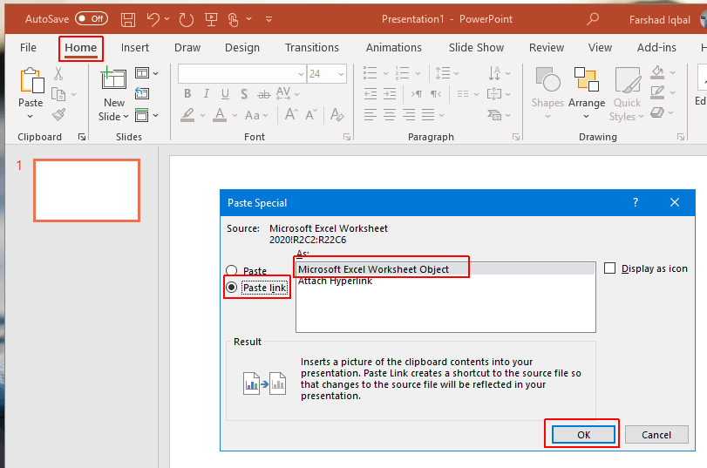The image size is (707, 468).
Task: Apply text Shadow formatting
Action: tap(244, 94)
